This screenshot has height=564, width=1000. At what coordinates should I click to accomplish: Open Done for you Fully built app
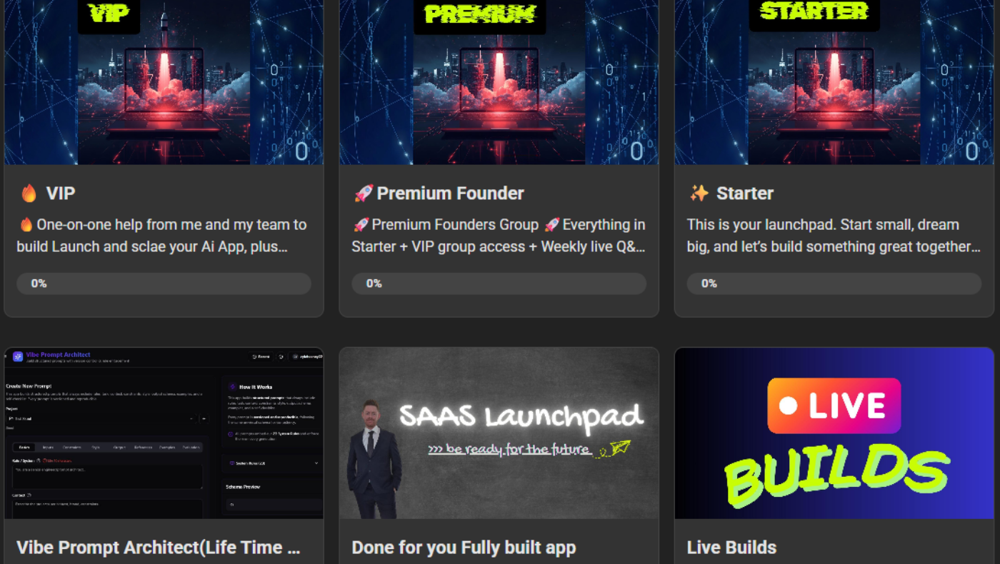click(464, 548)
